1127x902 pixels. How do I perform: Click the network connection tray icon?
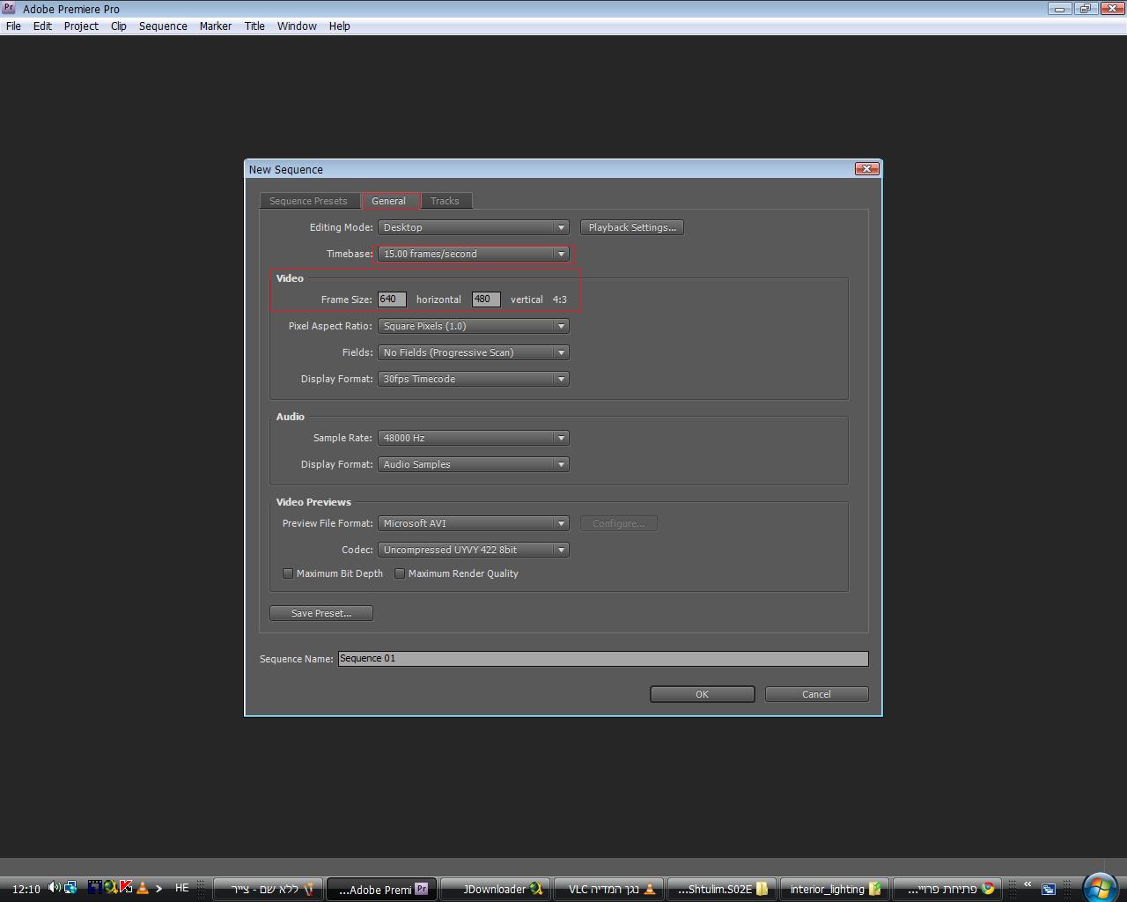point(70,888)
